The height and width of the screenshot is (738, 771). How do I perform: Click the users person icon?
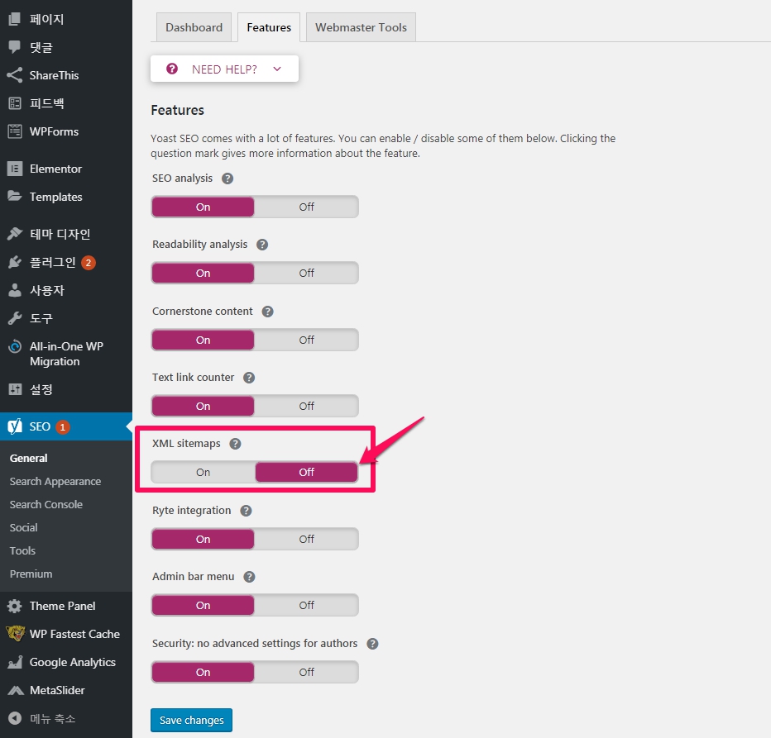click(15, 290)
